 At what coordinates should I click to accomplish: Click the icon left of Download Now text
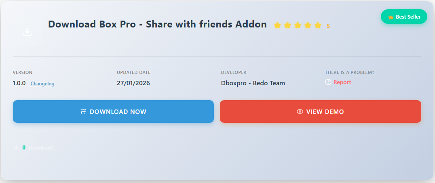coord(83,111)
